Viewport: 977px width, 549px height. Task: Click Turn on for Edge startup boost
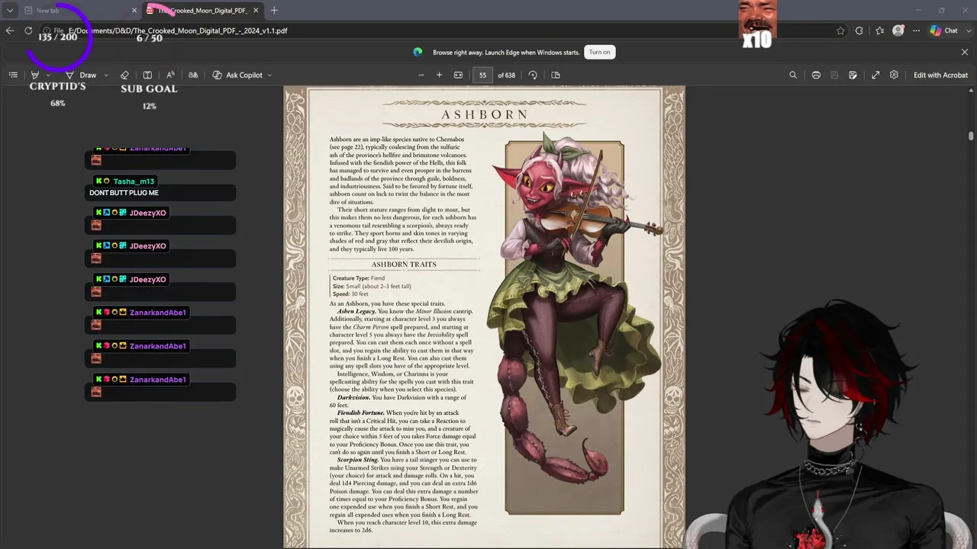[599, 52]
